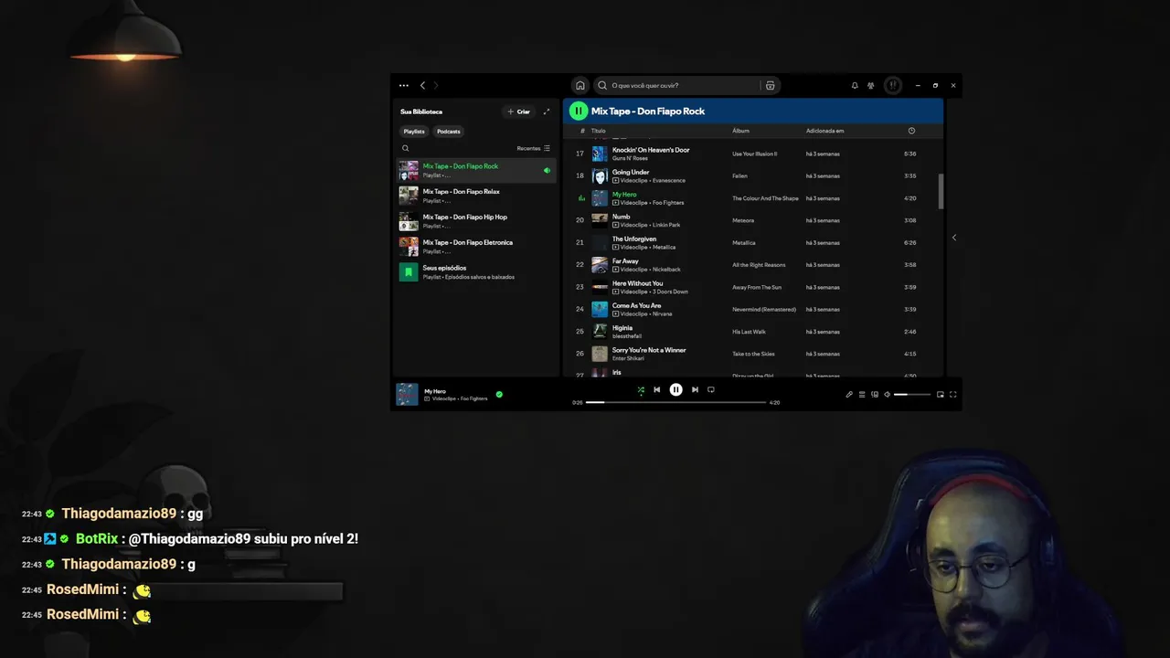Image resolution: width=1170 pixels, height=658 pixels.
Task: Open the play queue icon
Action: pos(862,395)
